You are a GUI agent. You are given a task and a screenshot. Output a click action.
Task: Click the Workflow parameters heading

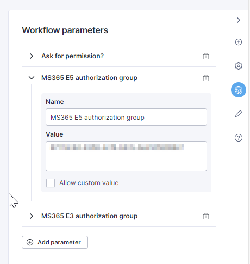point(65,30)
